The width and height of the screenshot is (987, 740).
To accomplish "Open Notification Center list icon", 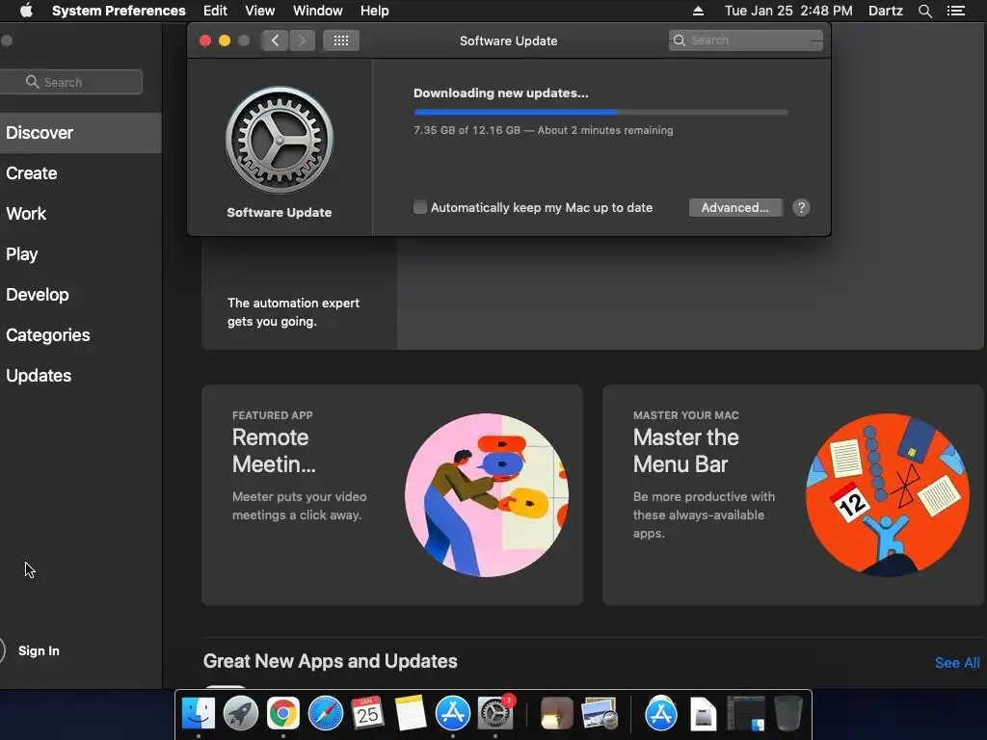I will [x=956, y=11].
